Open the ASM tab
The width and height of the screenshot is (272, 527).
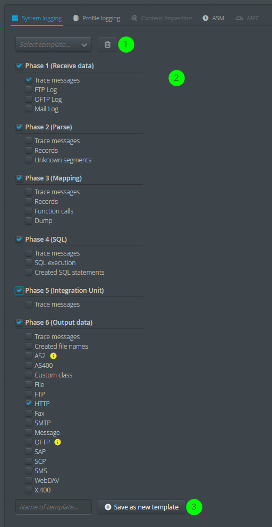tap(214, 18)
